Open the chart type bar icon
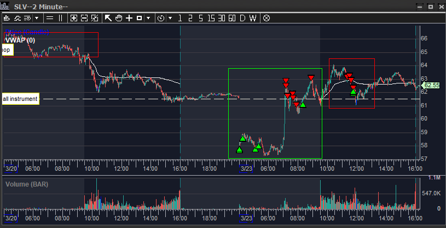The image size is (446, 228). (x=7, y=18)
